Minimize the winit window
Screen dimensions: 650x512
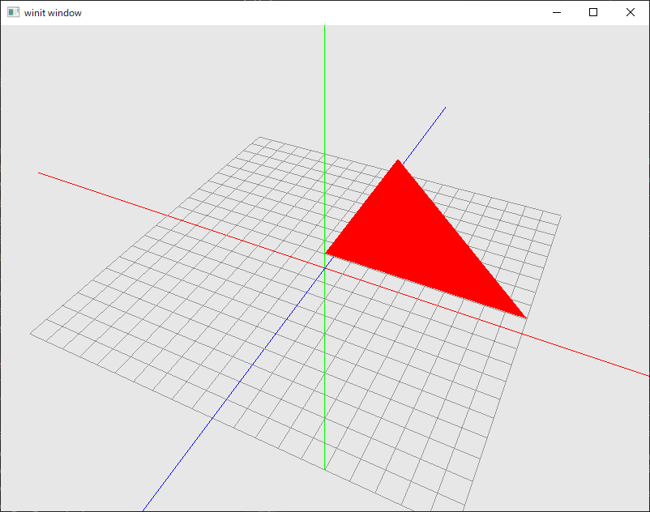[557, 12]
